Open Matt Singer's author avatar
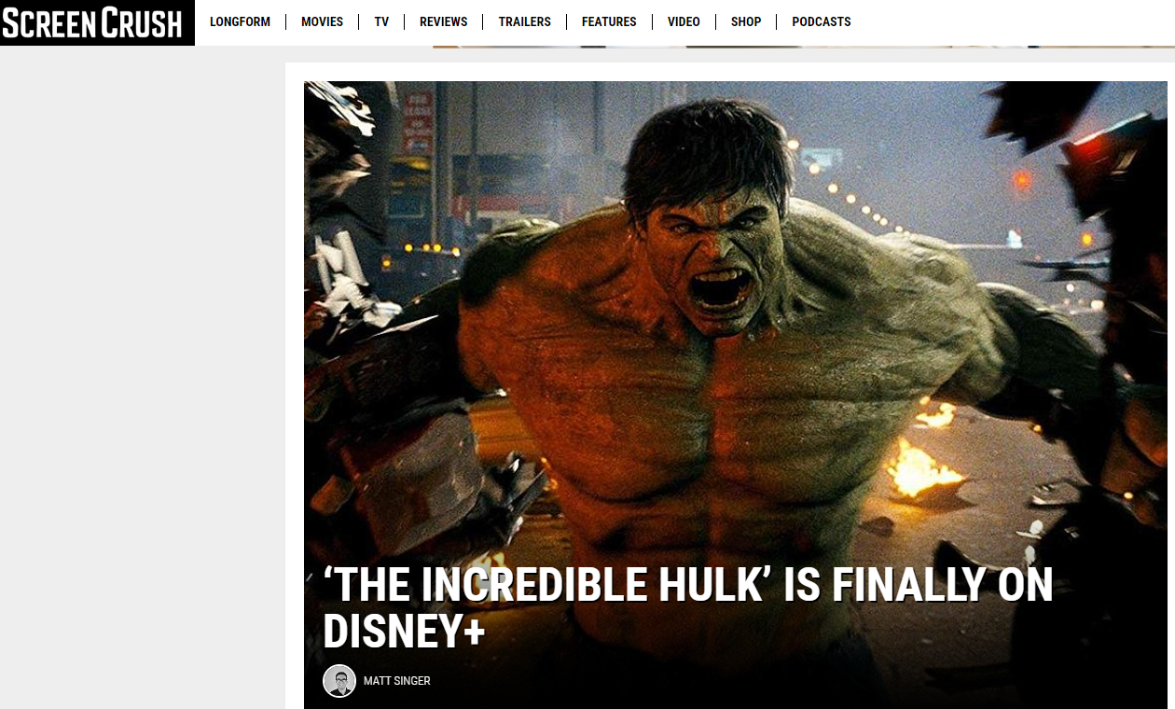 (x=339, y=681)
